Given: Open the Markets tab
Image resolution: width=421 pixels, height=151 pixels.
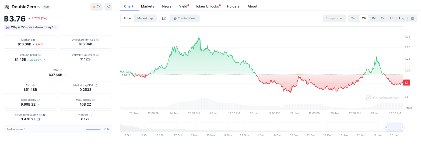Looking at the screenshot, I should click(x=148, y=6).
